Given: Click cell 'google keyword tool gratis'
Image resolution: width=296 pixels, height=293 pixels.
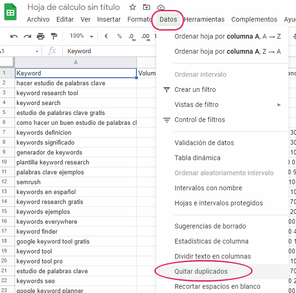Looking at the screenshot, I should pos(76,241).
